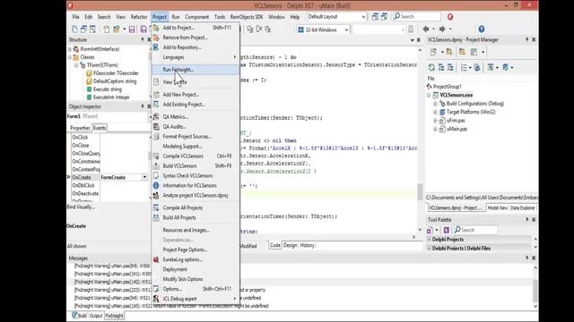Expand Build Configurations (Debug) node
The image size is (574, 322).
tap(435, 104)
